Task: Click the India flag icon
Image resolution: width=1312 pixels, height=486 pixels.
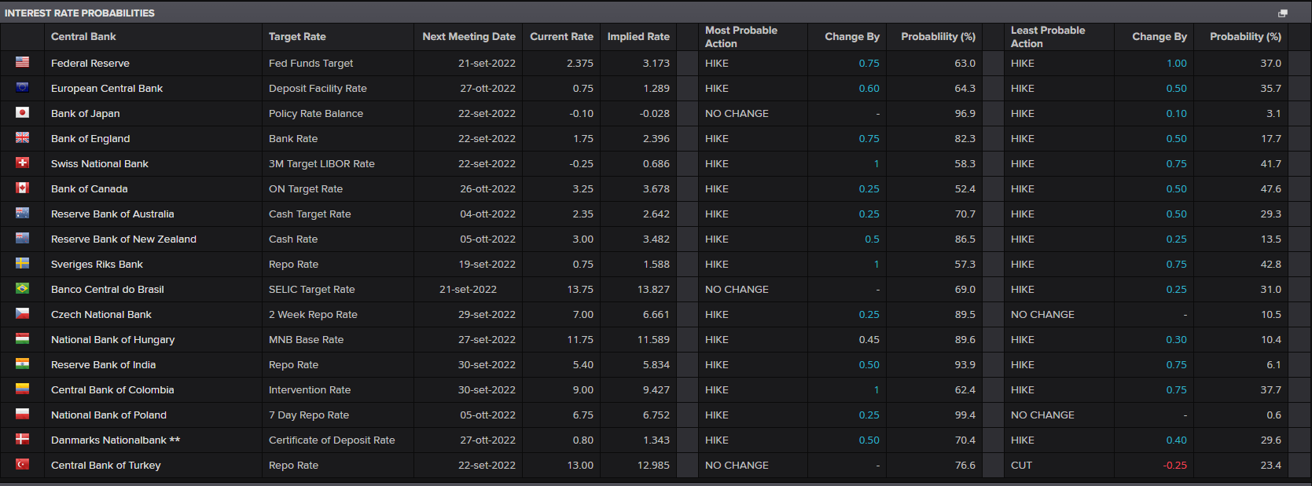Action: click(x=22, y=364)
